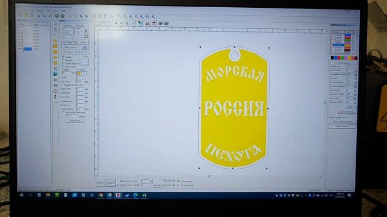Click Apply to default button

coord(342,126)
